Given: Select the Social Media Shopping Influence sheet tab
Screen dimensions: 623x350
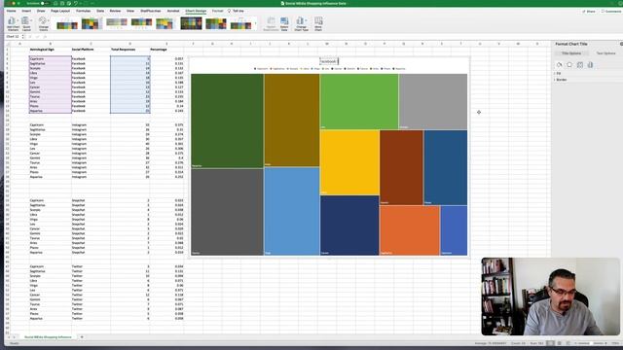Looking at the screenshot, I should 48,337.
